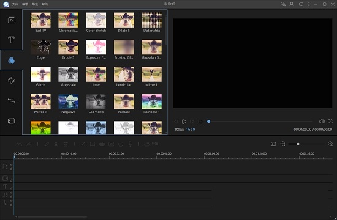Change the 16:9 aspect ratio setting
Image resolution: width=337 pixels, height=220 pixels.
[x=191, y=130]
